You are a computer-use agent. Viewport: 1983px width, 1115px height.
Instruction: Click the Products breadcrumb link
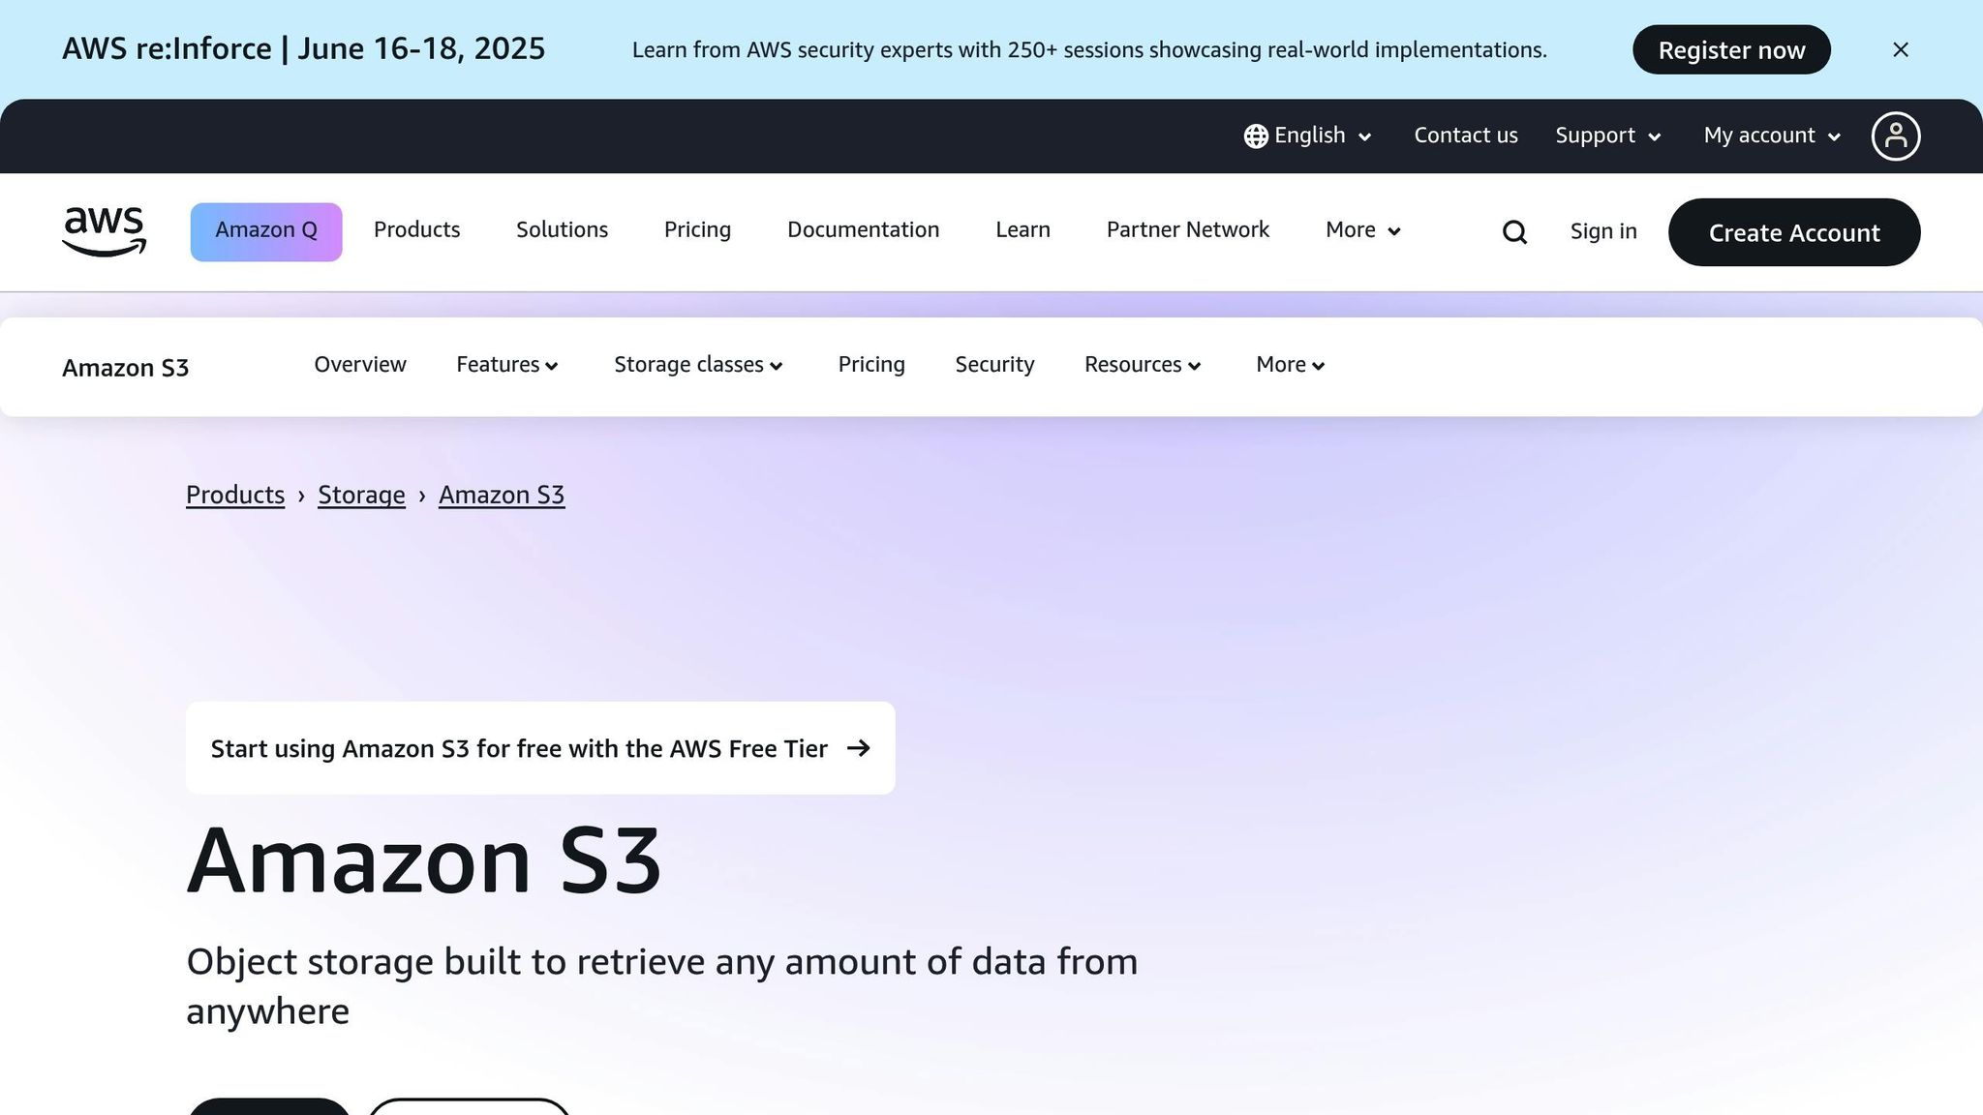coord(235,495)
